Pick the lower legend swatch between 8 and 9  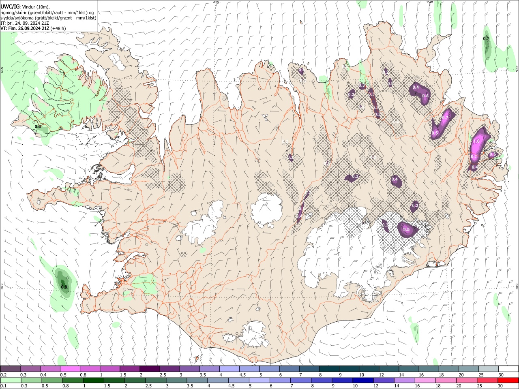pyautogui.click(x=321, y=380)
